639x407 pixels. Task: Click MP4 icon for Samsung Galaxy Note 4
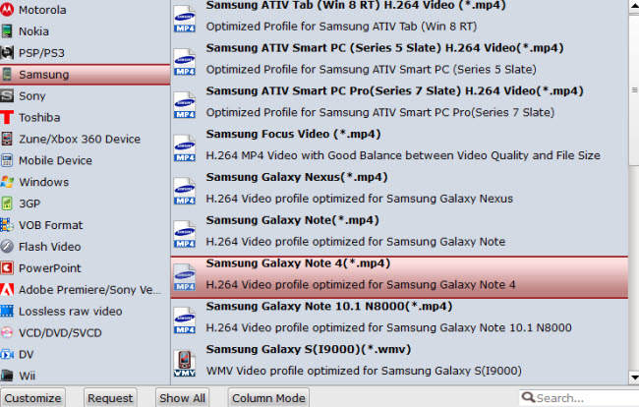[x=185, y=277]
